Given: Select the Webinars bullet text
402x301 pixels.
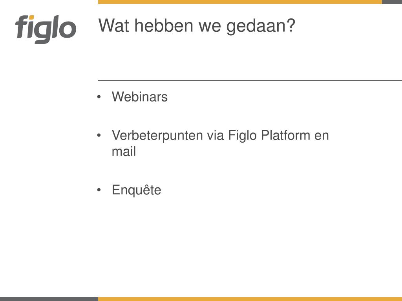Looking at the screenshot, I should [x=140, y=97].
